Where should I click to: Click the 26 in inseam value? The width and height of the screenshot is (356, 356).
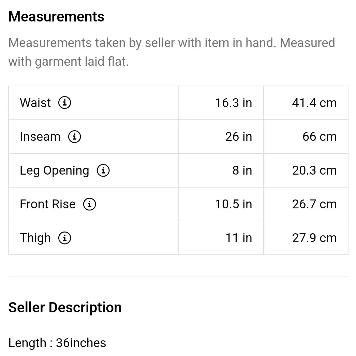(239, 137)
